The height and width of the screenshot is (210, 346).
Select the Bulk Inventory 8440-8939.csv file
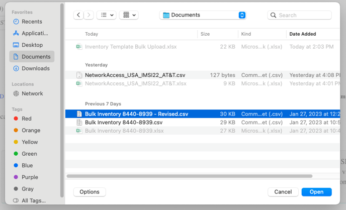[x=124, y=122]
